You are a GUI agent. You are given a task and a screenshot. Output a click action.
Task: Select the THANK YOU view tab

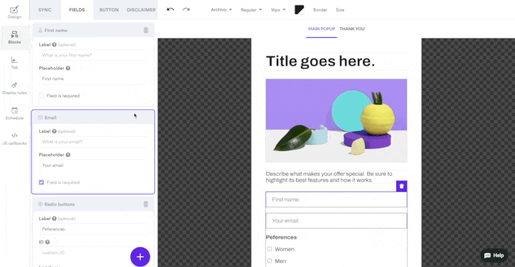coord(352,29)
